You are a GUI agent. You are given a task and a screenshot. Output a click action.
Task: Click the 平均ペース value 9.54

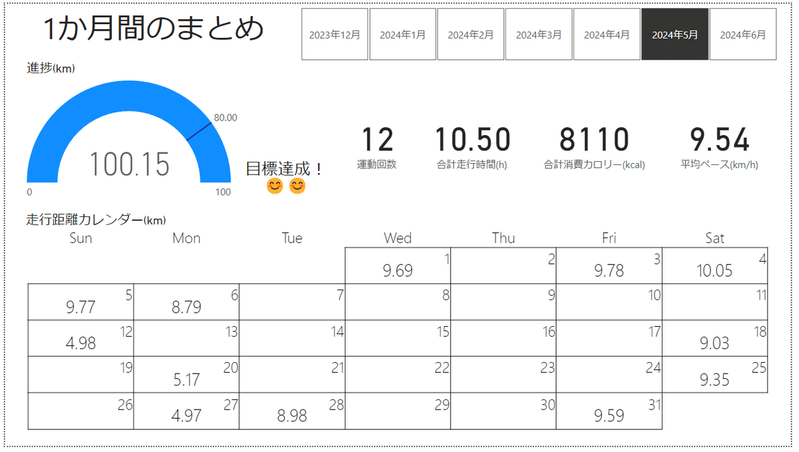[719, 140]
